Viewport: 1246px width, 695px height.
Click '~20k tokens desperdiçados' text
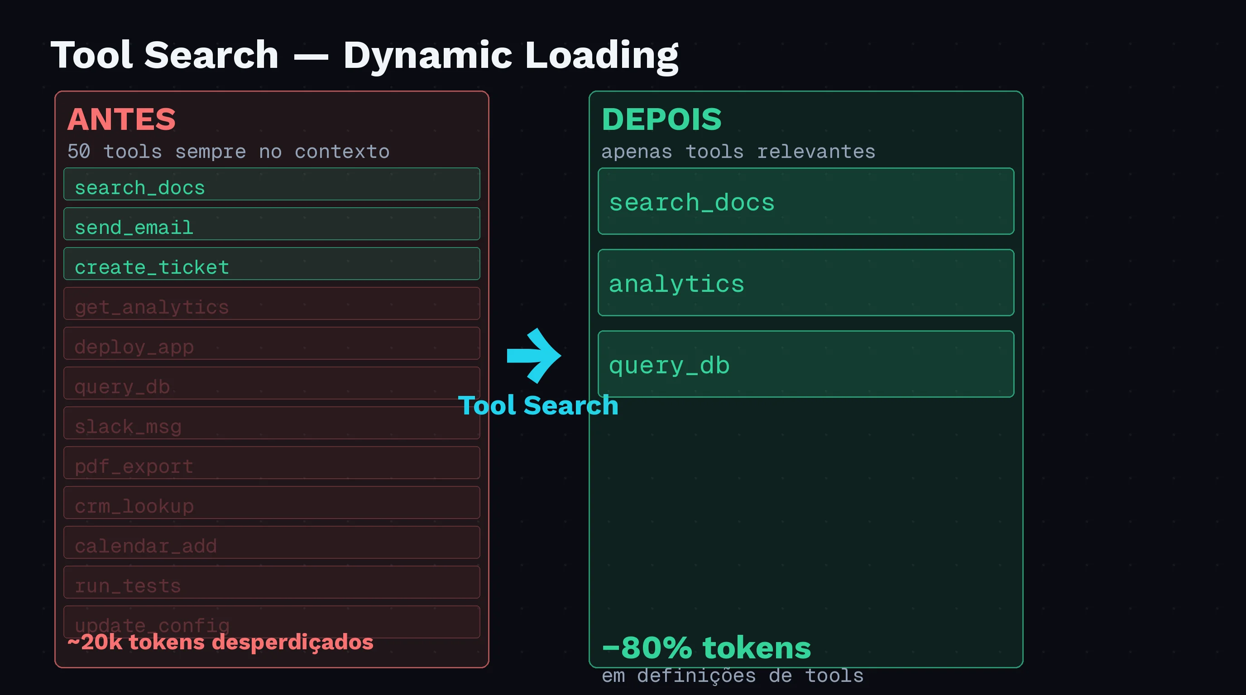click(220, 643)
